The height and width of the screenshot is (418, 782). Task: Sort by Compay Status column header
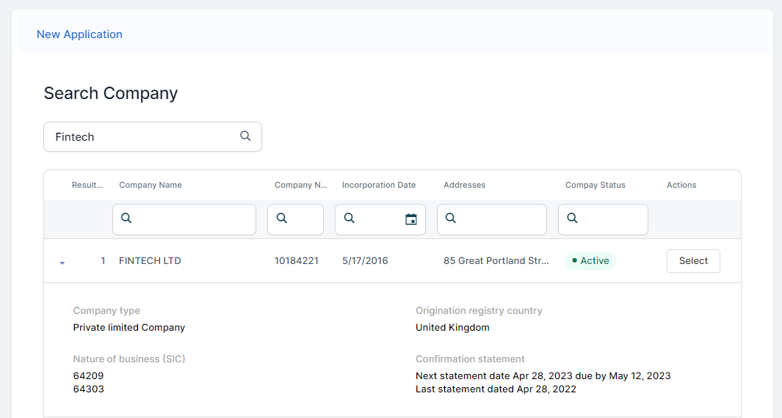coord(595,185)
